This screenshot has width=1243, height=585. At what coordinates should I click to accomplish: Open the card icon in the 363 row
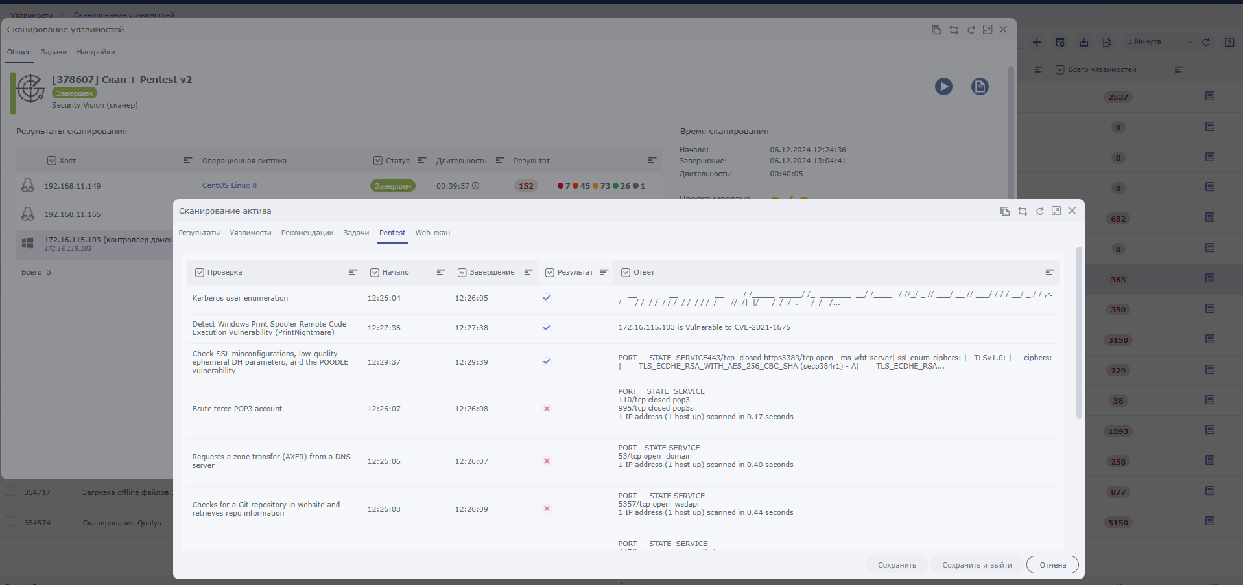click(1210, 278)
